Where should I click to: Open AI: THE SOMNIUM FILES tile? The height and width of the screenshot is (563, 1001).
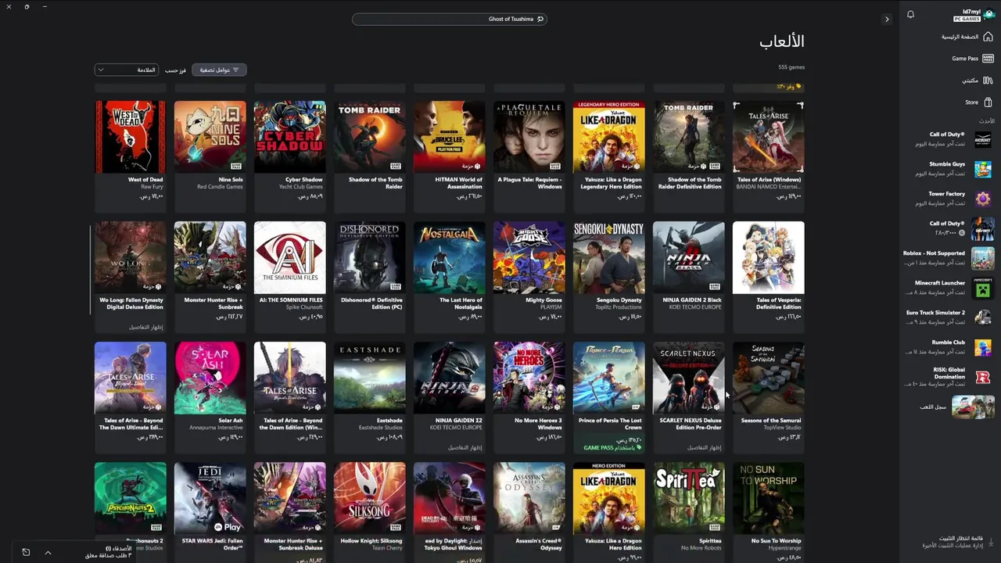tap(290, 276)
